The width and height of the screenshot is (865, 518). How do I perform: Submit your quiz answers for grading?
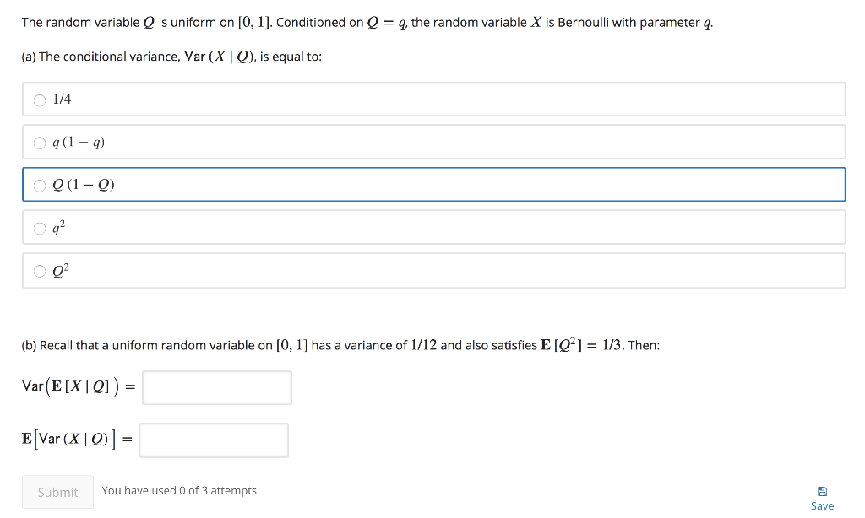coord(57,492)
